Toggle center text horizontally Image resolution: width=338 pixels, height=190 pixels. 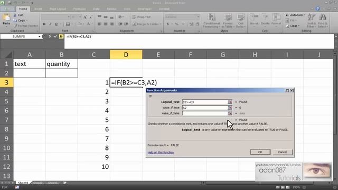tap(106, 24)
